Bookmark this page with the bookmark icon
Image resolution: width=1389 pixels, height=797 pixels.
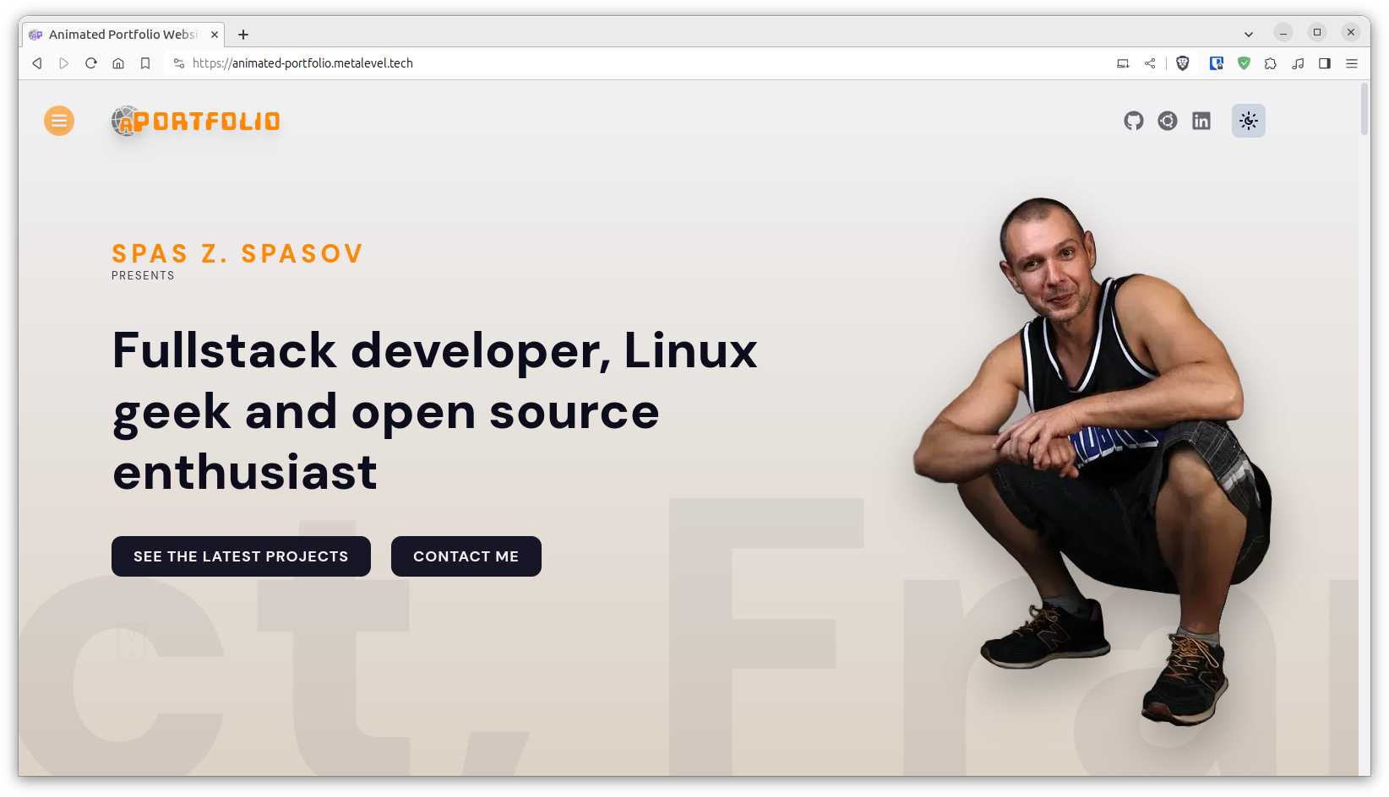[x=145, y=63]
